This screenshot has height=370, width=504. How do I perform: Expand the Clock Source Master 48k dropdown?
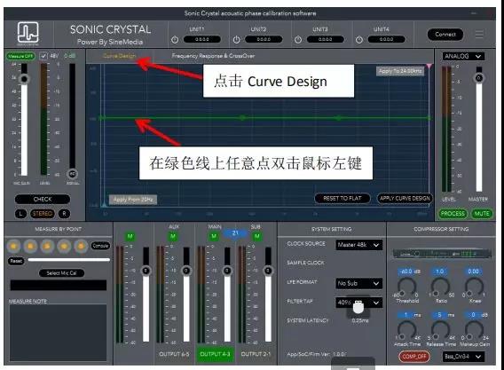[x=358, y=245]
